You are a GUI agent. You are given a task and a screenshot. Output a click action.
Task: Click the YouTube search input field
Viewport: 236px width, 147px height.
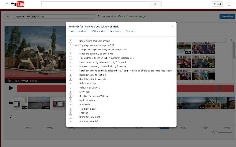pos(95,4)
